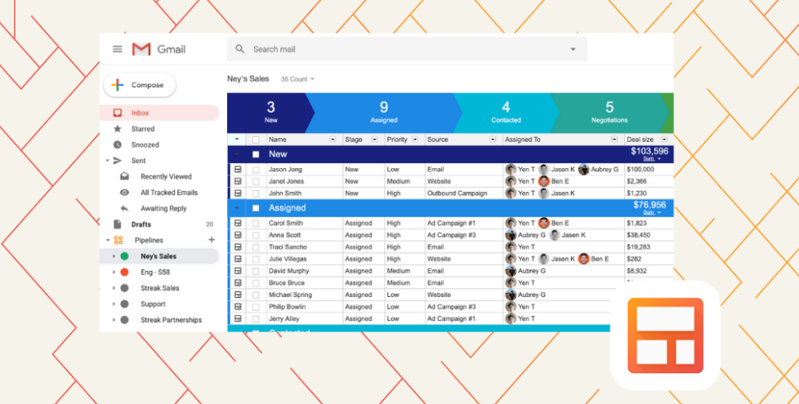
Task: Open Streak Sales pipeline
Action: coord(159,288)
